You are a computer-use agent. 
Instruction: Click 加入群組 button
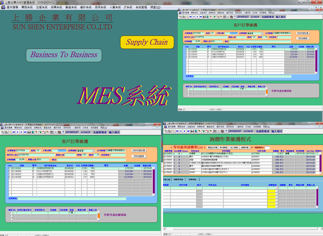234,147
